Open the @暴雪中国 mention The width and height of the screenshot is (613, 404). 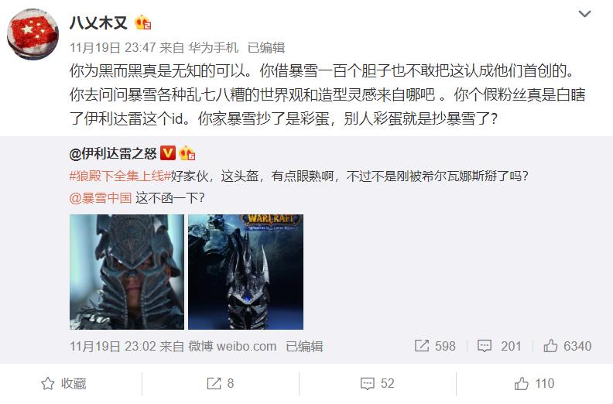tap(101, 198)
